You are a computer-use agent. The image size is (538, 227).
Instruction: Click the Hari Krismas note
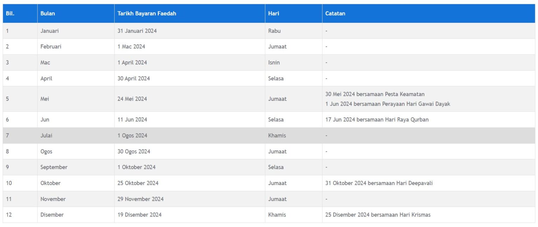tap(378, 215)
